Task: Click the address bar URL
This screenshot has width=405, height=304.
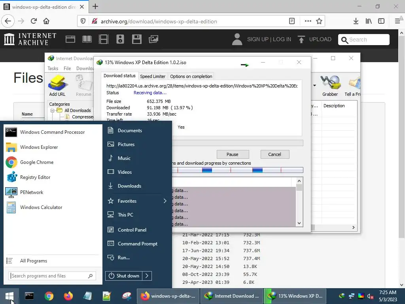Action: coord(159,21)
